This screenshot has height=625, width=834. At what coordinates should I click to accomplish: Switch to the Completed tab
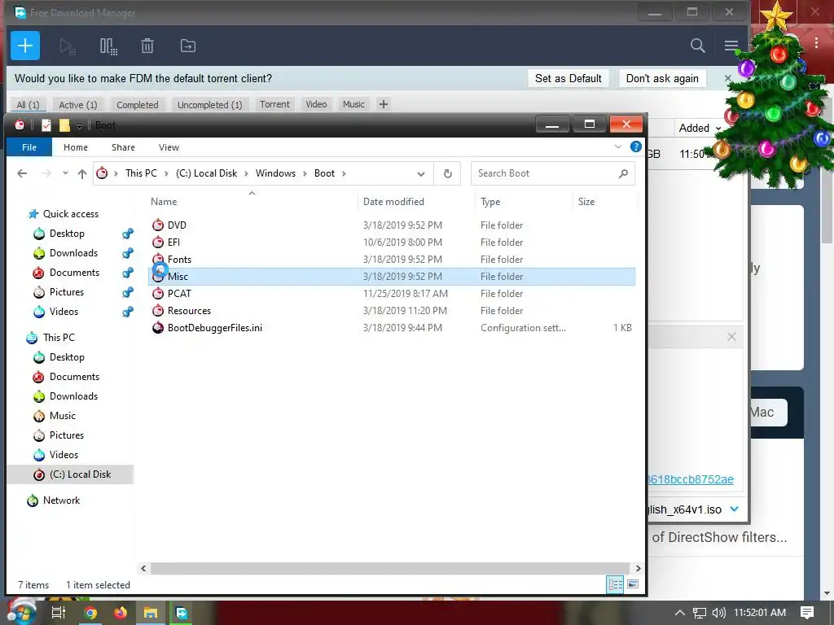137,105
